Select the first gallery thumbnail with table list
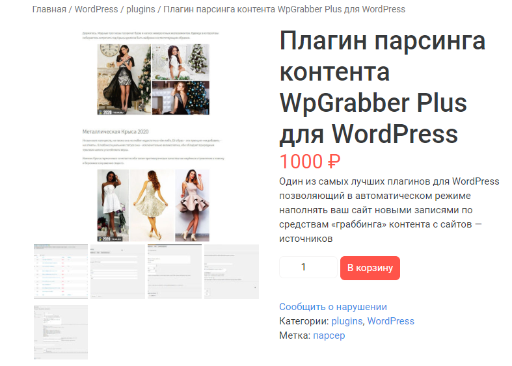The width and height of the screenshot is (512, 366). 61,272
